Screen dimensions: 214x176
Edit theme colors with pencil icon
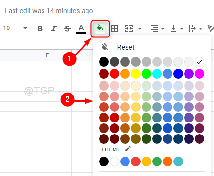[x=128, y=149]
